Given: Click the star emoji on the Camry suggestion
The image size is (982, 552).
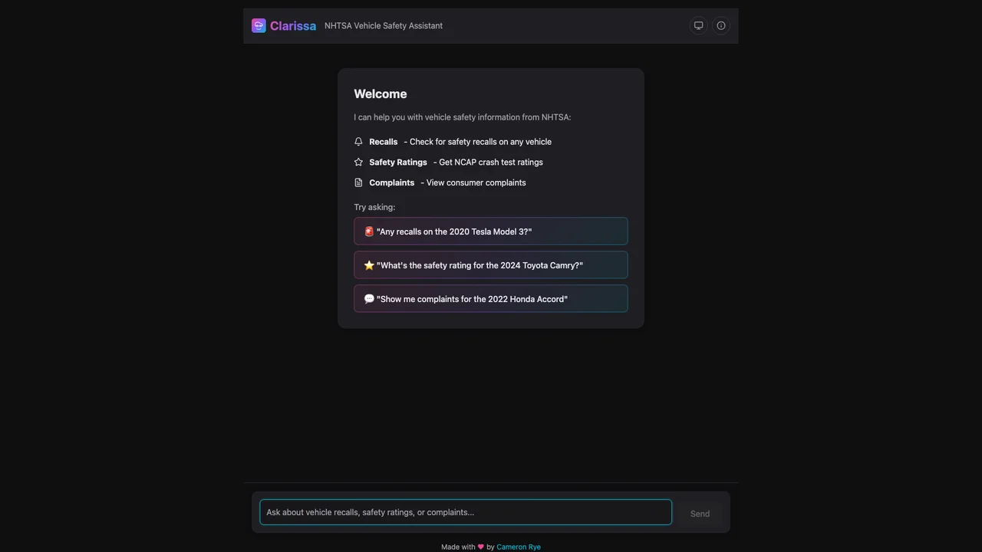Looking at the screenshot, I should pos(369,264).
